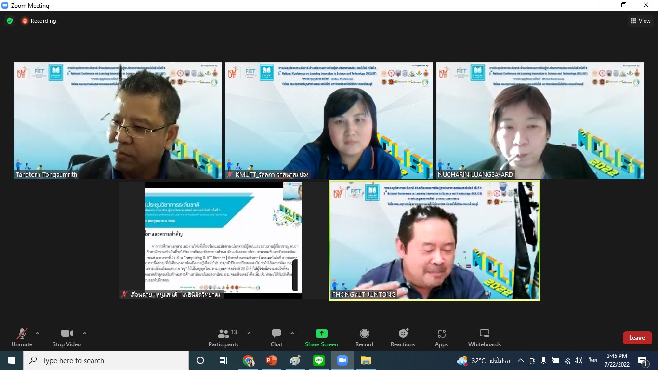This screenshot has height=370, width=658.
Task: Select PHONGYUT JUNTONG video tile
Action: point(434,240)
